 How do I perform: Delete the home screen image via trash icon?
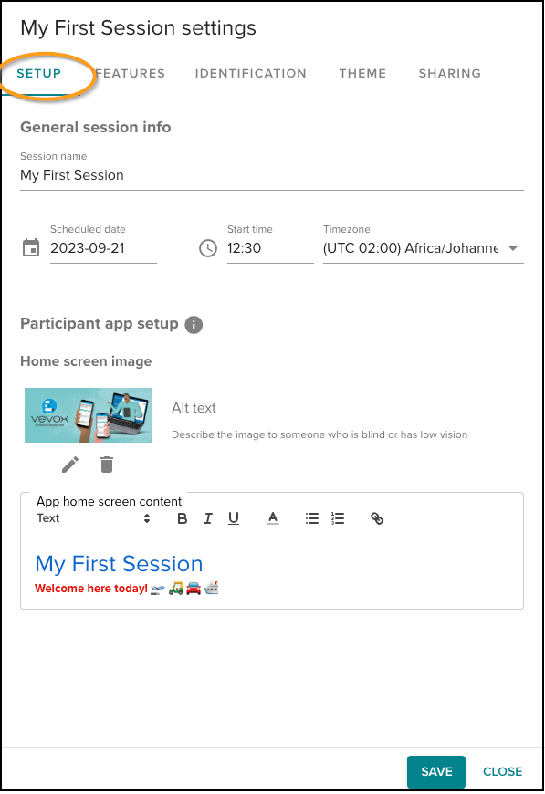pos(106,465)
